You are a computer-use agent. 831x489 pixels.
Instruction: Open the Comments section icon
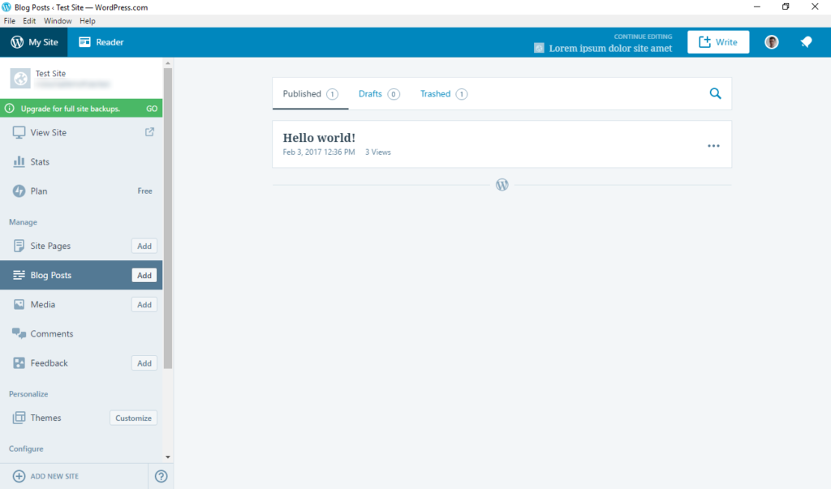(18, 333)
